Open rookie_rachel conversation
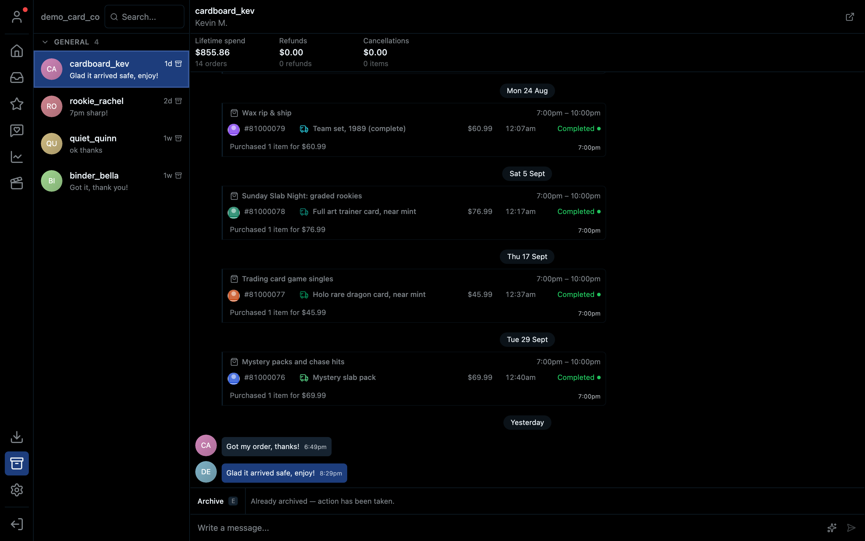 111,107
